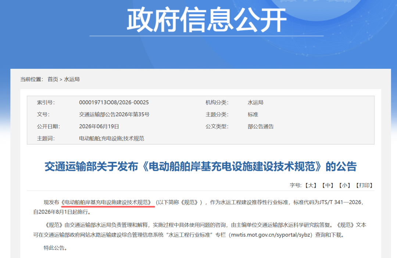Click the 索引号 field label
The image size is (397, 258).
(46, 102)
